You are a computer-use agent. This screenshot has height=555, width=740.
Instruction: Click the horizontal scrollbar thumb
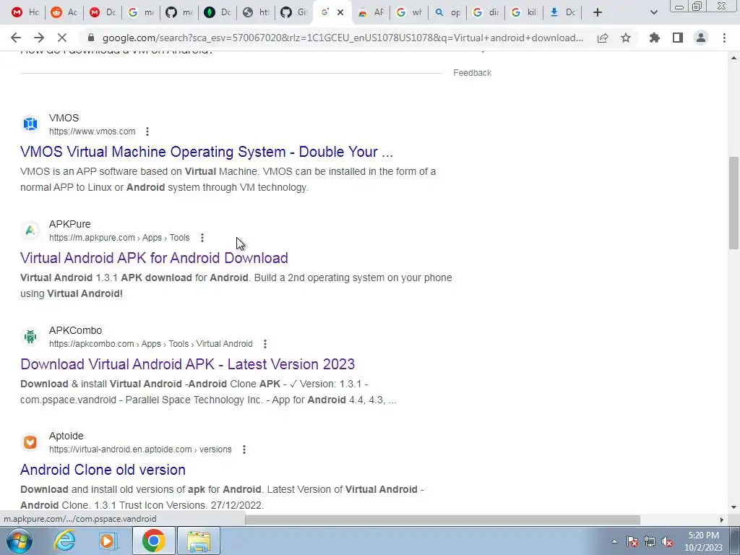[442, 520]
